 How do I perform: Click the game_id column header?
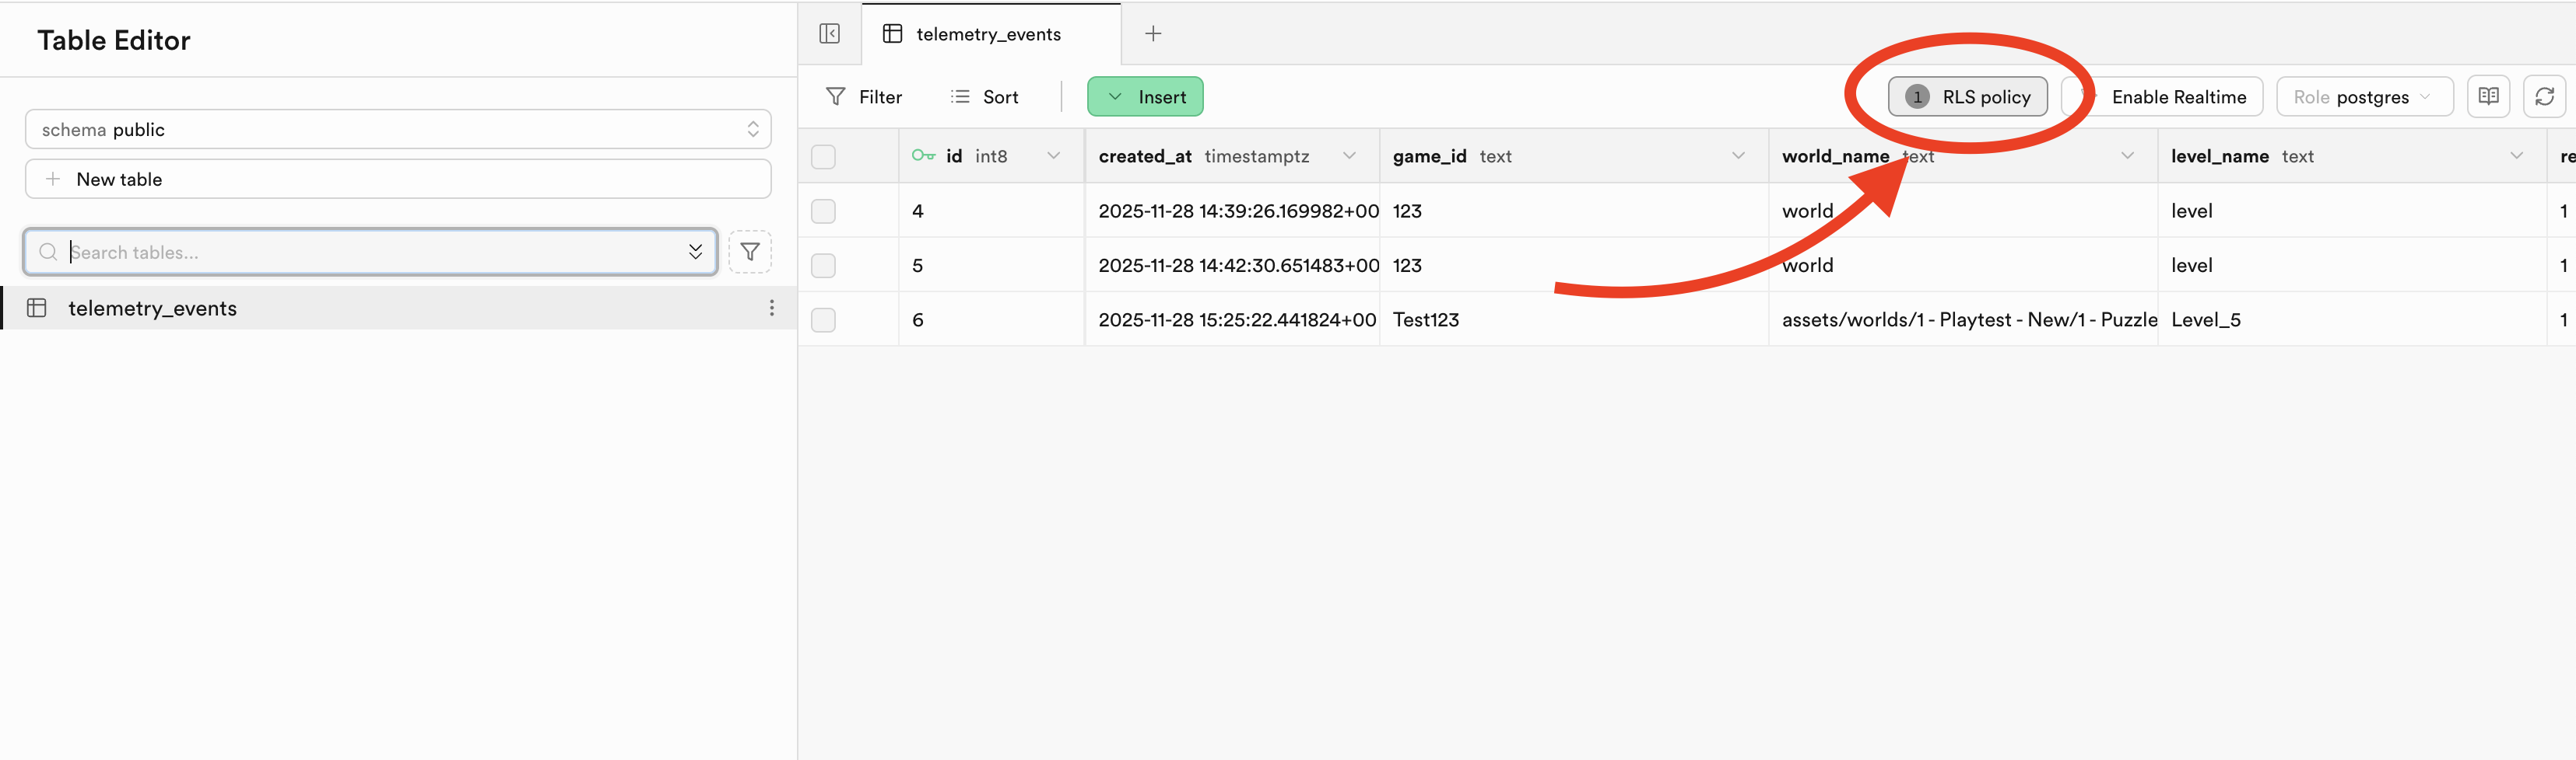point(1574,155)
